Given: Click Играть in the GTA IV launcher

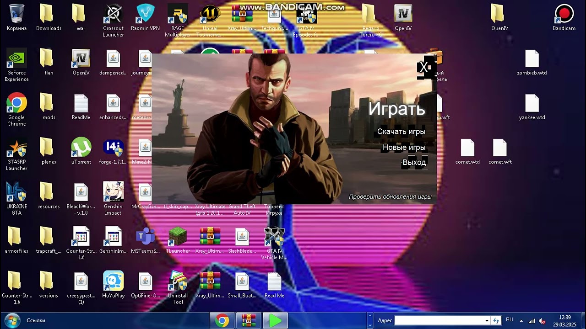Looking at the screenshot, I should 396,109.
